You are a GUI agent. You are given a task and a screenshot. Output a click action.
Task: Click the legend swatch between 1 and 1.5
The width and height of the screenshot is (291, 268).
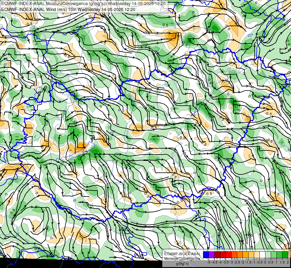[279, 255]
